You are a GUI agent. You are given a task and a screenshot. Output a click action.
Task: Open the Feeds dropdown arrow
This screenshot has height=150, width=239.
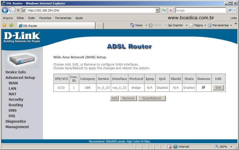tap(165, 25)
